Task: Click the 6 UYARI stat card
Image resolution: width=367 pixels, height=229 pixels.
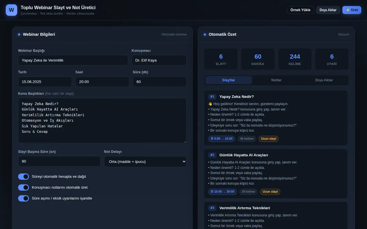Action: 332,59
